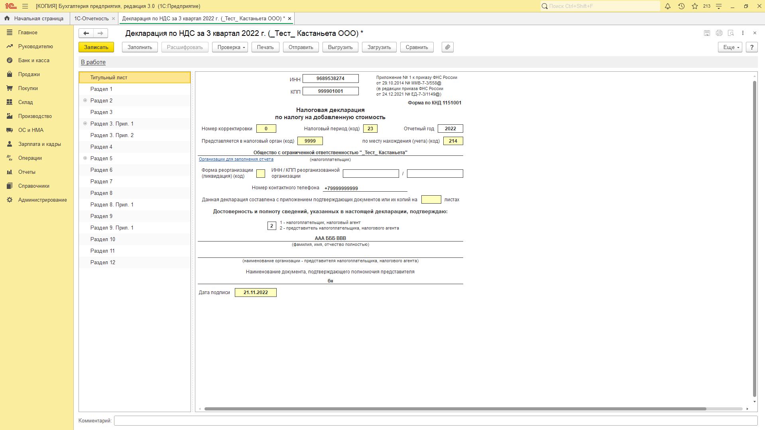Click the save diskette icon in header
This screenshot has width=765, height=430.
[707, 33]
